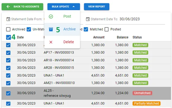Click the View Report button
172x108 pixels.
tap(97, 7)
